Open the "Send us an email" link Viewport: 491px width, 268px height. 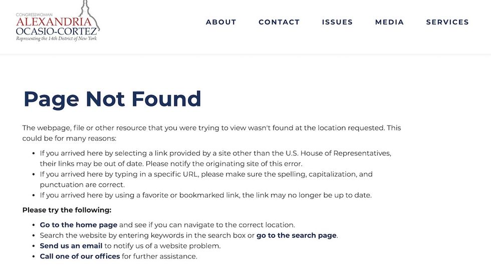click(71, 246)
